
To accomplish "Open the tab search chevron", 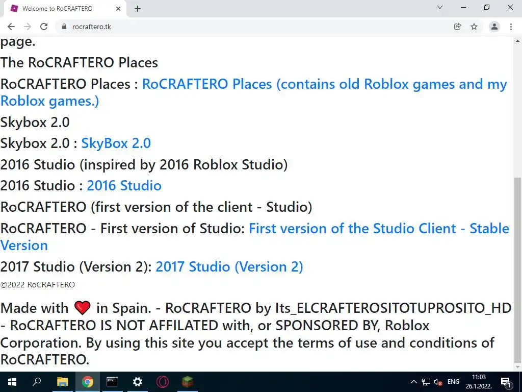I will 440,7.
